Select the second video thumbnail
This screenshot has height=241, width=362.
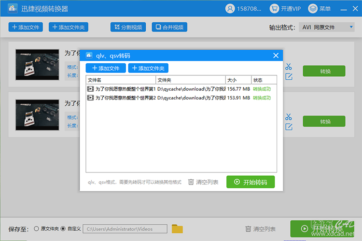tap(37, 115)
